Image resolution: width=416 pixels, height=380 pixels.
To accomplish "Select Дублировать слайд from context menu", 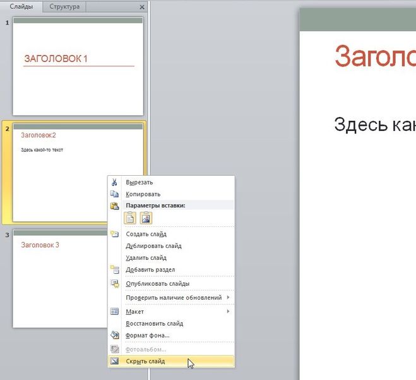I will point(153,246).
